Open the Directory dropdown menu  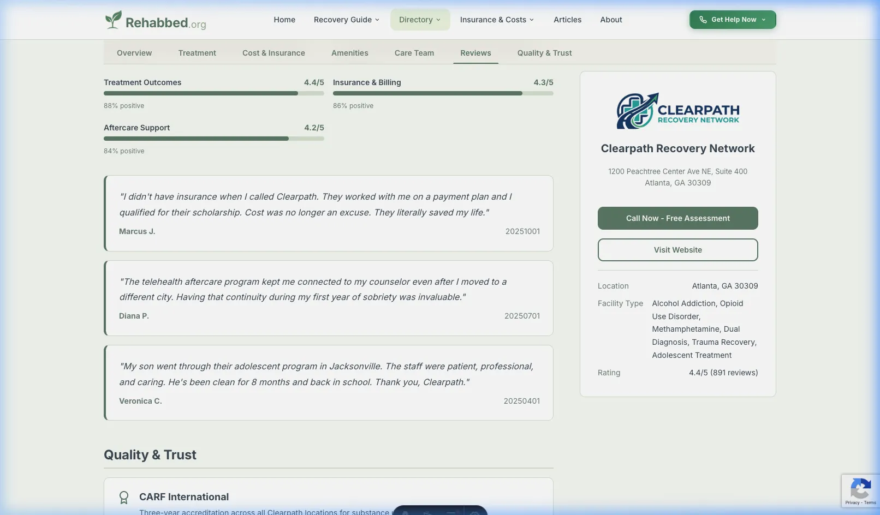point(419,20)
